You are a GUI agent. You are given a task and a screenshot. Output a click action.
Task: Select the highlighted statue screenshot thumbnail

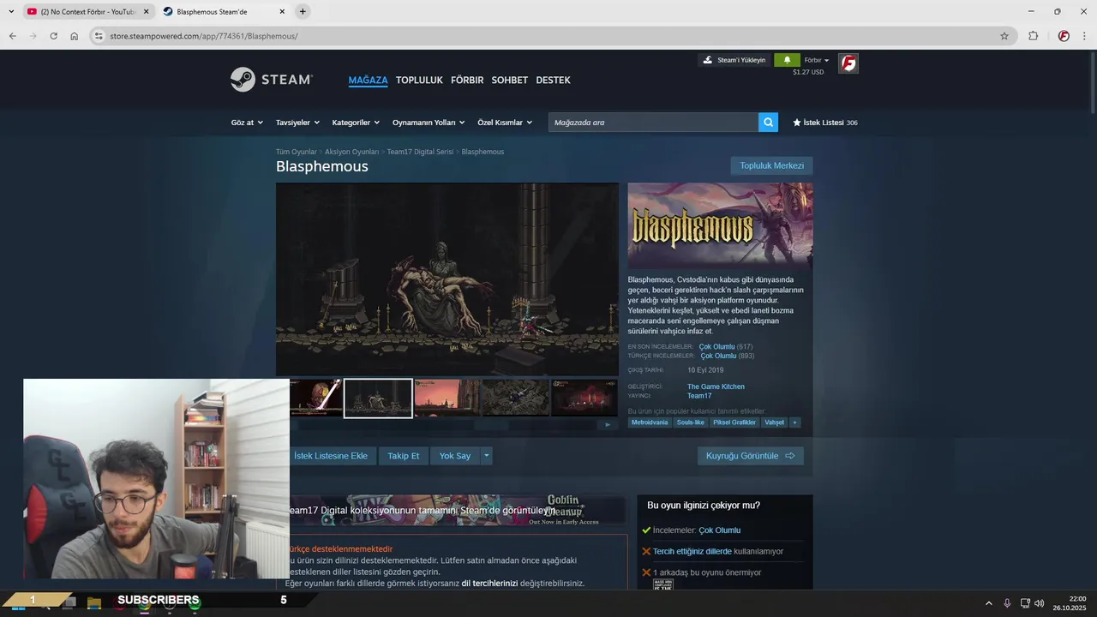pos(378,398)
